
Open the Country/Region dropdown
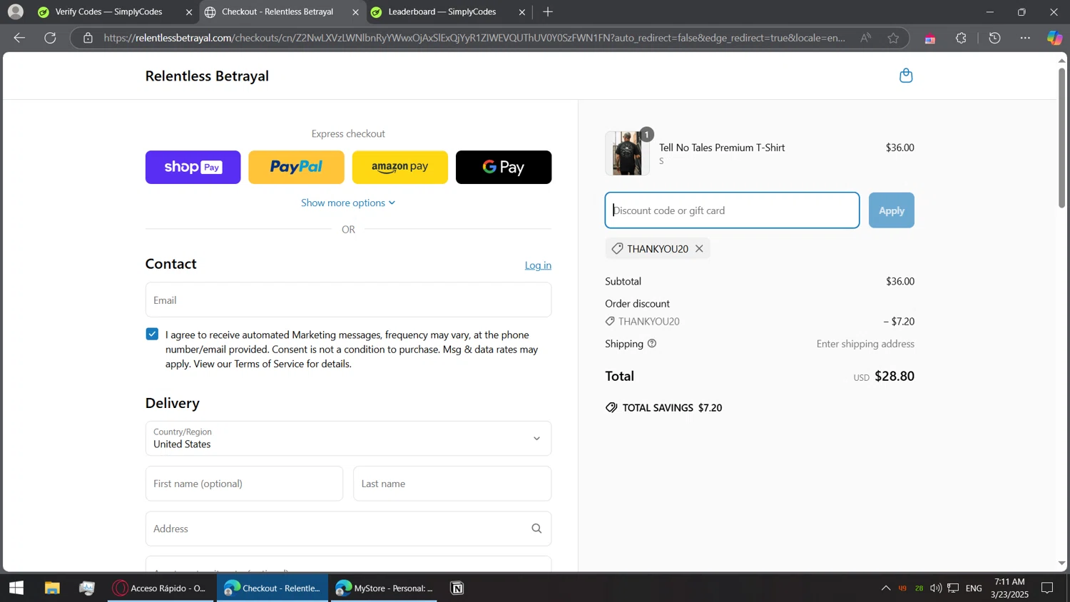click(348, 438)
